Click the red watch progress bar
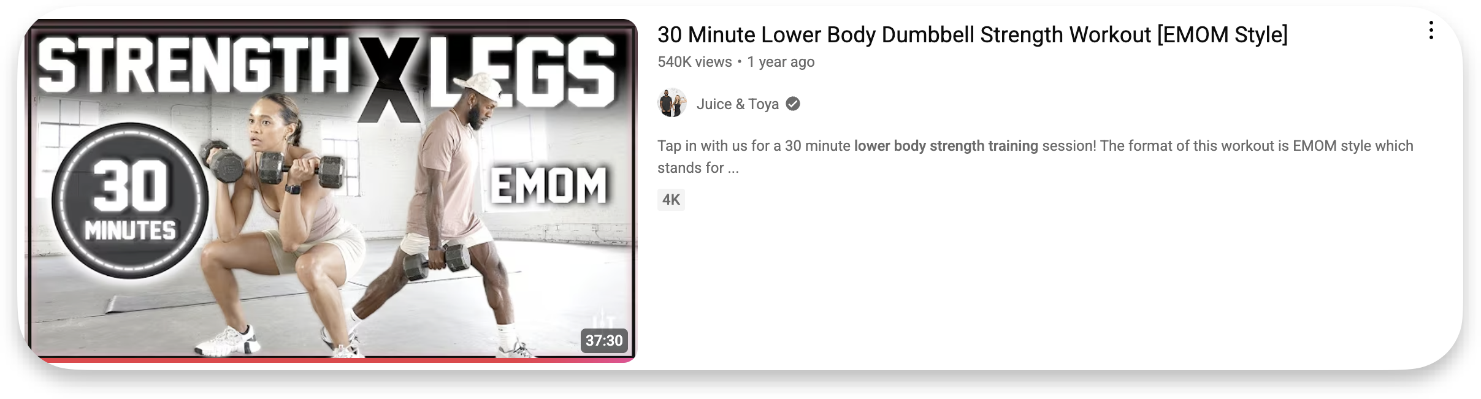Screen dimensions: 1481x399 pyautogui.click(x=331, y=360)
